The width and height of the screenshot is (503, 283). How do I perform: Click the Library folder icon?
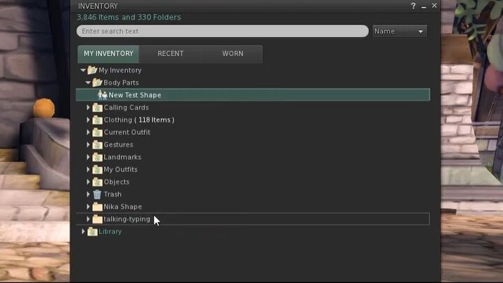click(92, 232)
